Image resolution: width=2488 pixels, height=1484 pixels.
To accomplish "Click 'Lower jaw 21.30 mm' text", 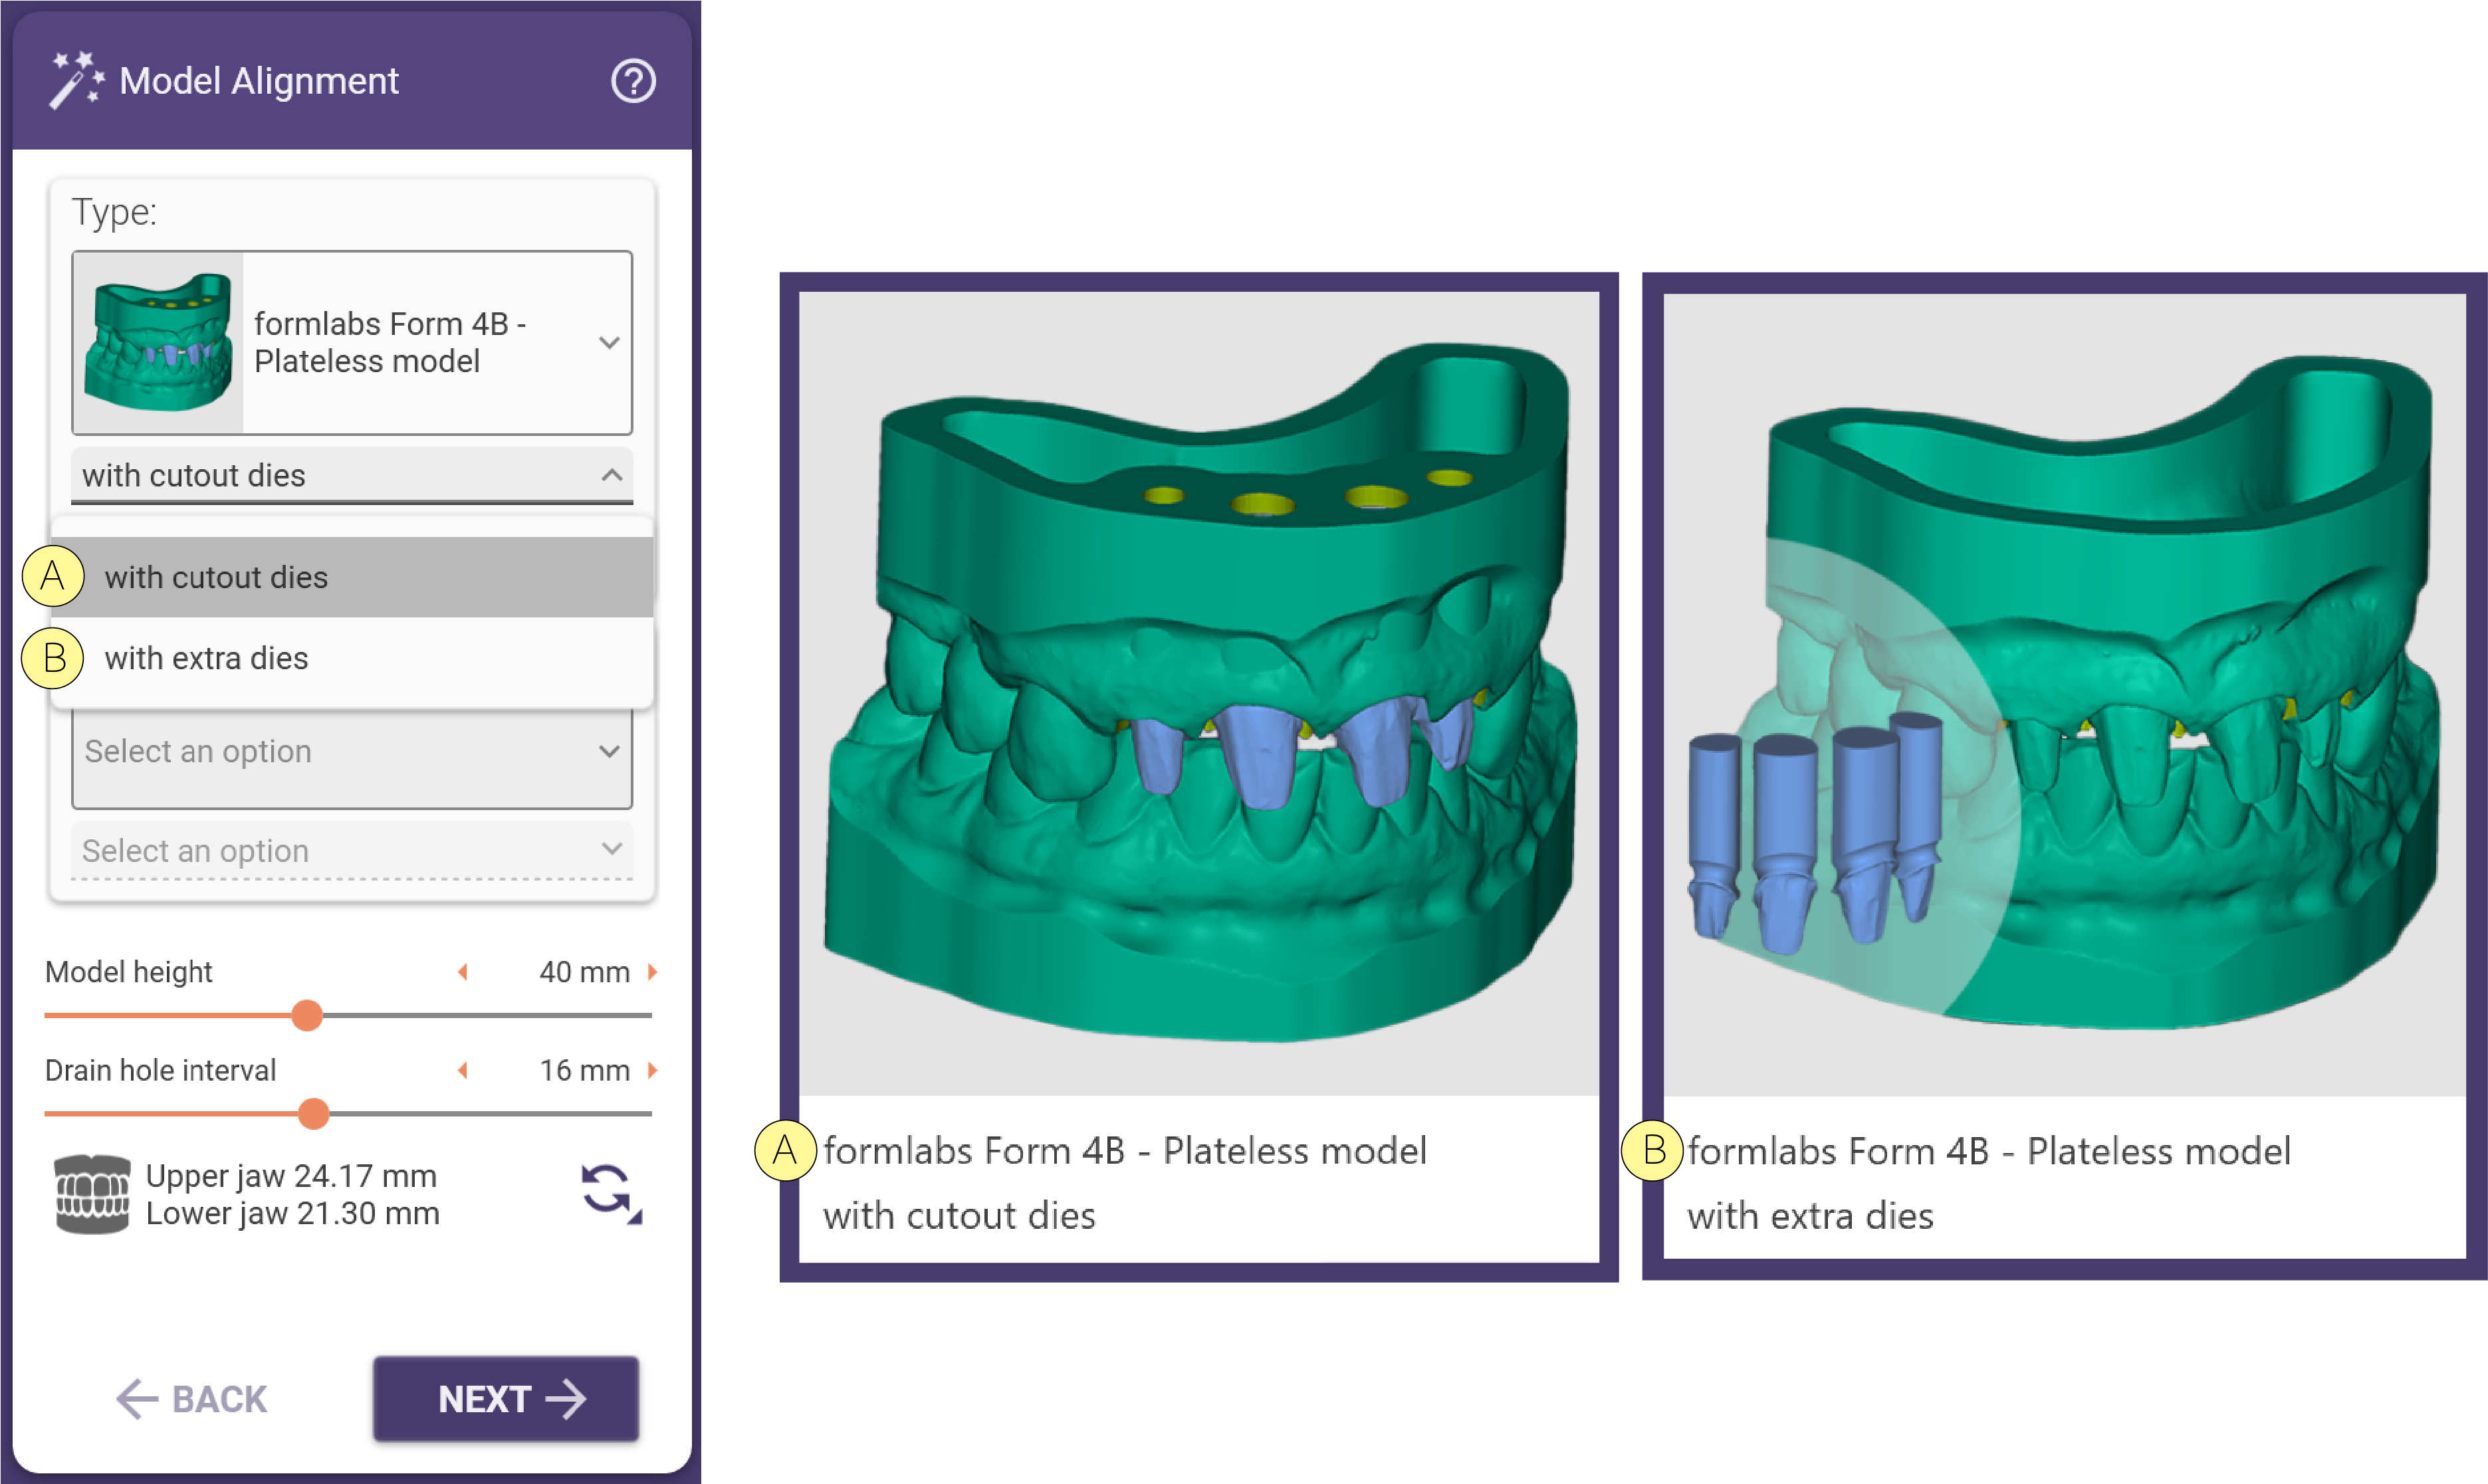I will pyautogui.click(x=292, y=1213).
